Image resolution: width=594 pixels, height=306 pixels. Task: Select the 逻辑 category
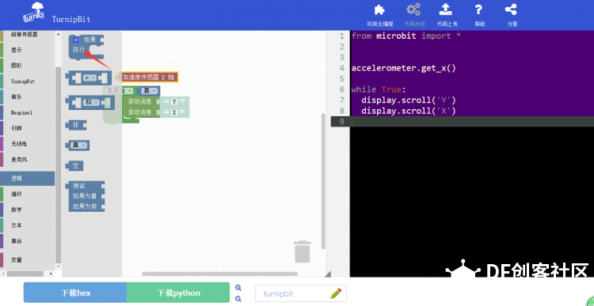[27, 179]
